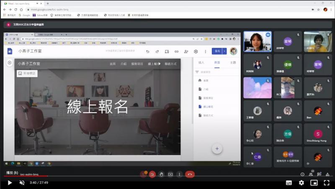335x189 pixels.
Task: Open Windows Start in shared screen
Action: [x=6, y=163]
